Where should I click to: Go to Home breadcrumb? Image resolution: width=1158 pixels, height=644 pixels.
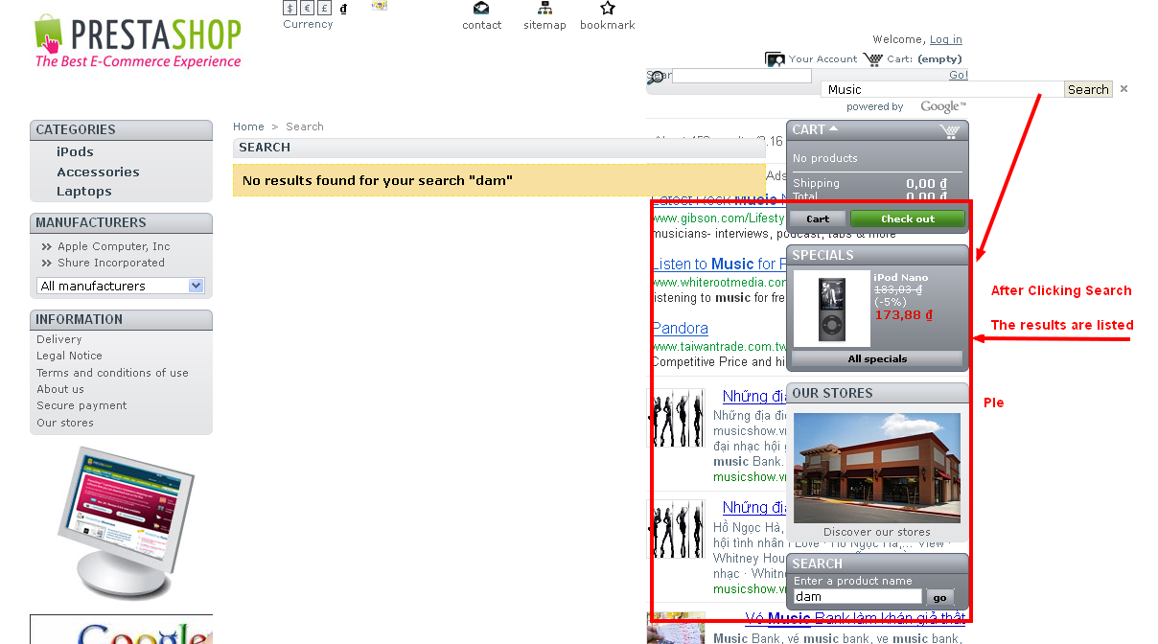(248, 126)
